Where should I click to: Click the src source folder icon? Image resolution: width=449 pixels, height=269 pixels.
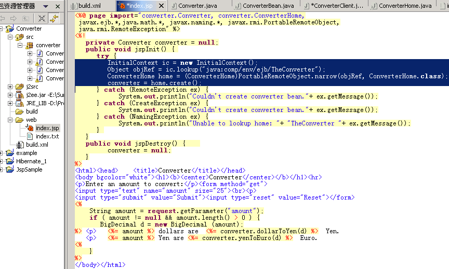(19, 37)
